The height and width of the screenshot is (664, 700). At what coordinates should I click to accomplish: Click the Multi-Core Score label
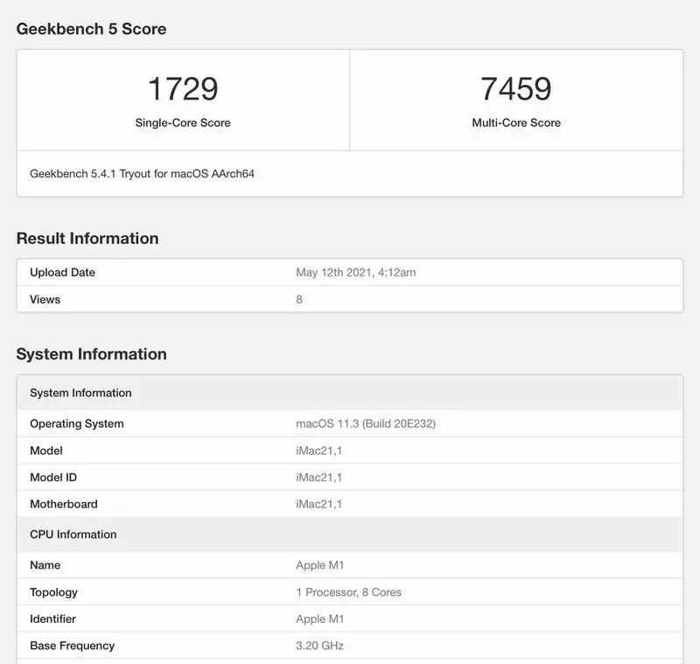[517, 122]
